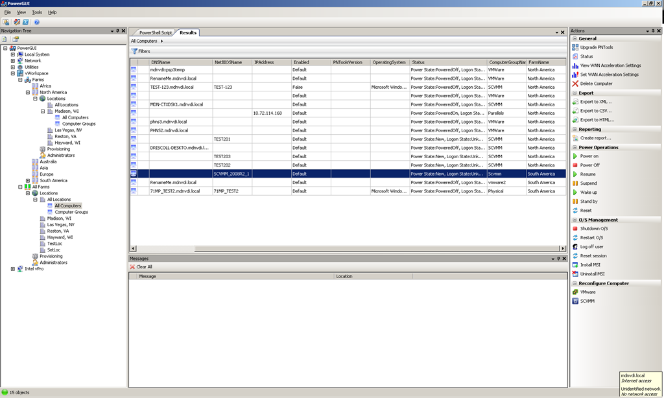Image resolution: width=664 pixels, height=398 pixels.
Task: Pin the Navigation Tree panel
Action: click(117, 30)
